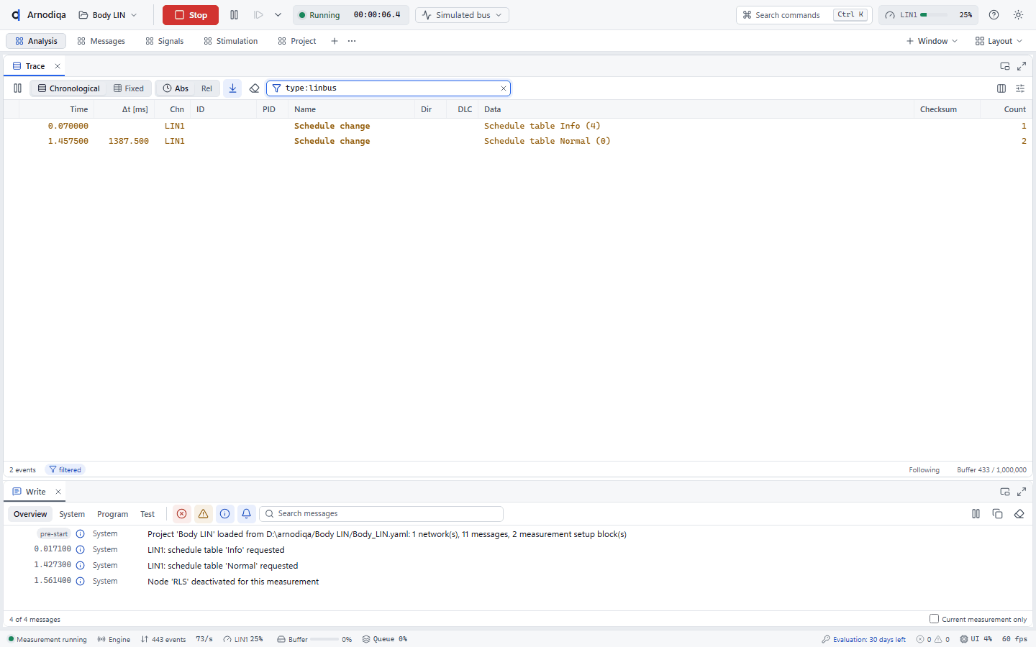
Task: Open the Body LIN project dropdown
Action: [x=108, y=15]
